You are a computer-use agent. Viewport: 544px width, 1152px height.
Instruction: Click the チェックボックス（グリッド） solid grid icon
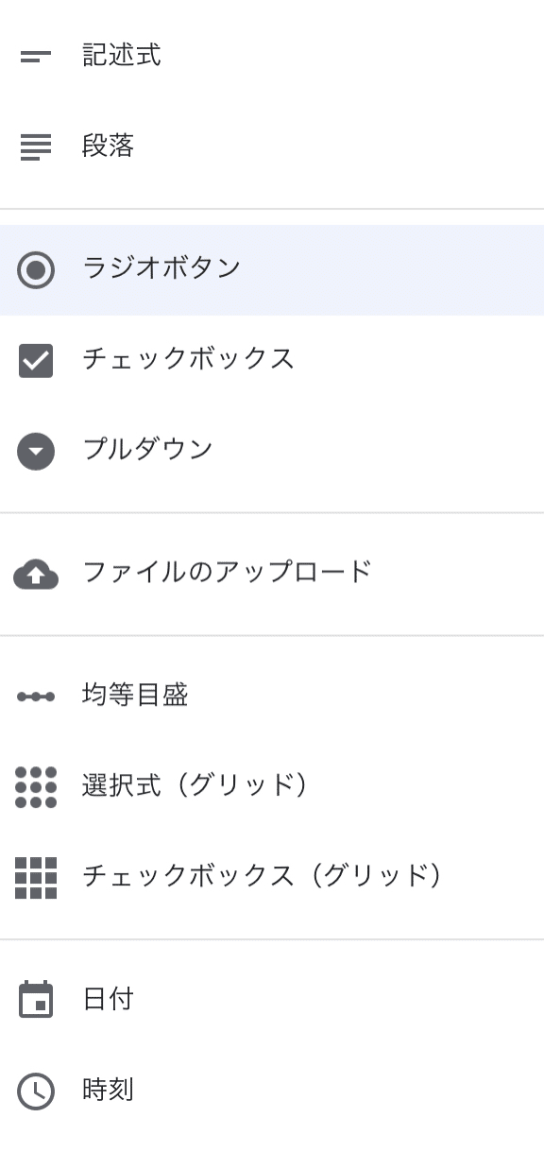[x=35, y=876]
